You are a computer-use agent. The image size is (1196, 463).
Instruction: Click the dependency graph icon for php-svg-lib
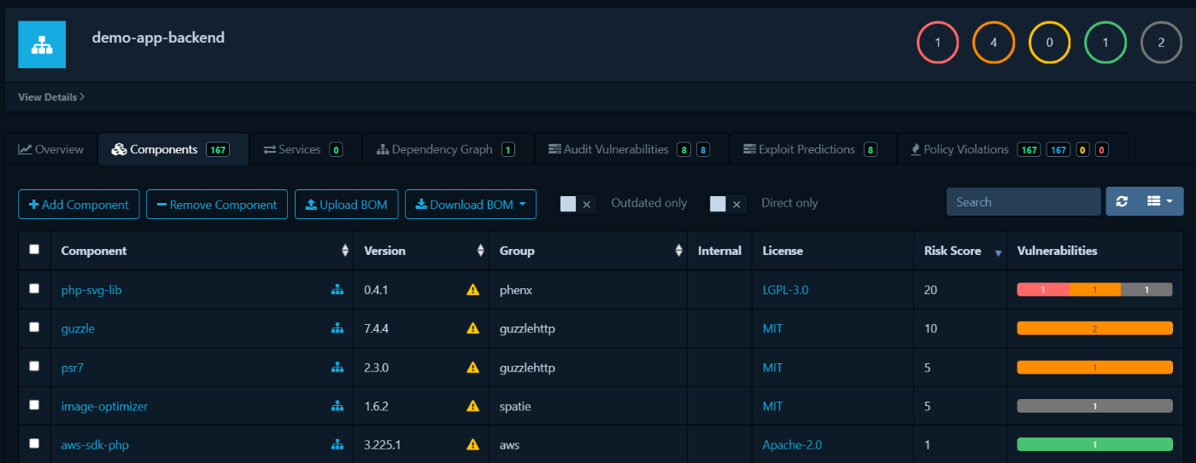tap(337, 290)
